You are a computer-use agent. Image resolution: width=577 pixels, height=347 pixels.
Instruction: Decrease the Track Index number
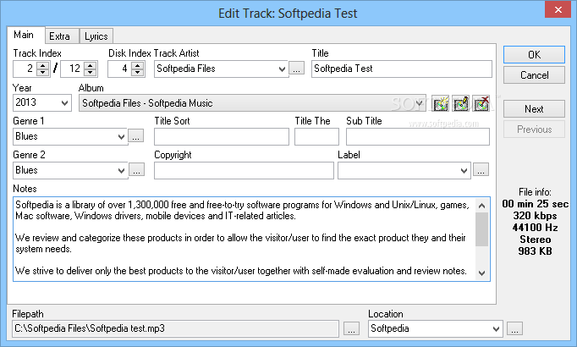42,72
